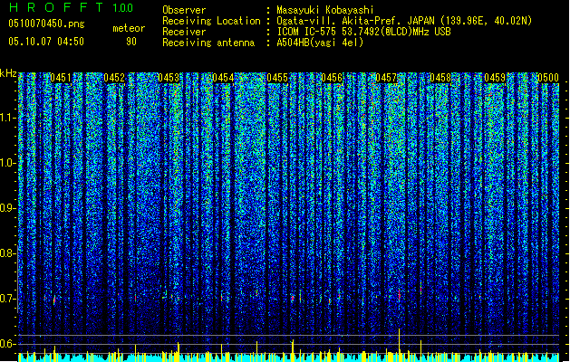The image size is (570, 362).
Task: Click the kHz axis unit label
Action: pyautogui.click(x=8, y=73)
